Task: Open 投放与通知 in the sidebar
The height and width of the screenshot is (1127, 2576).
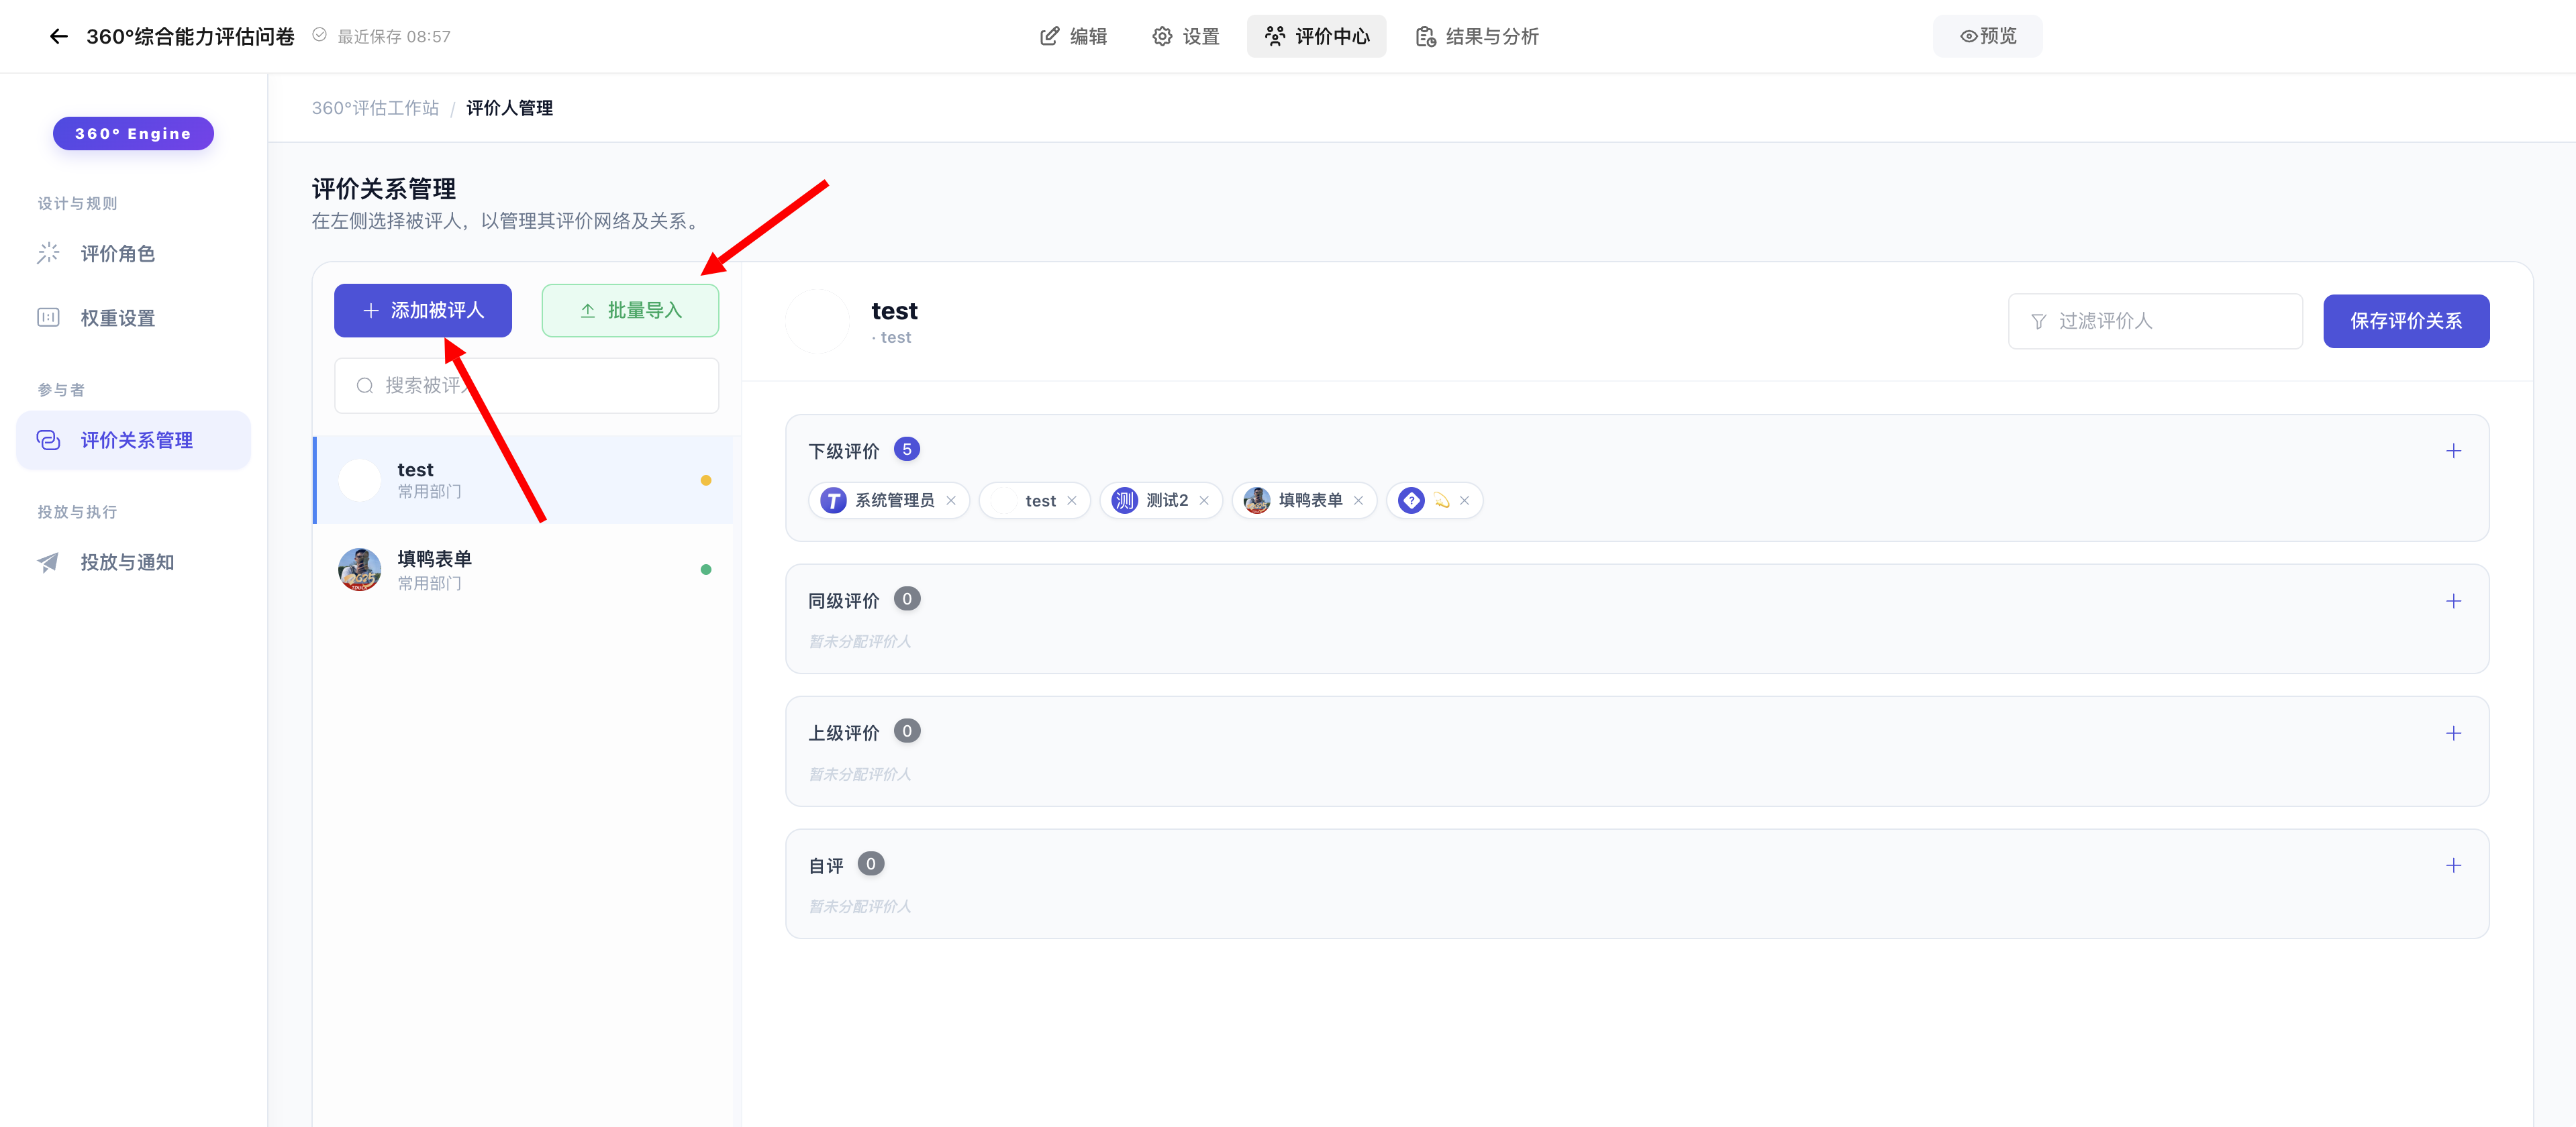Action: (133, 563)
